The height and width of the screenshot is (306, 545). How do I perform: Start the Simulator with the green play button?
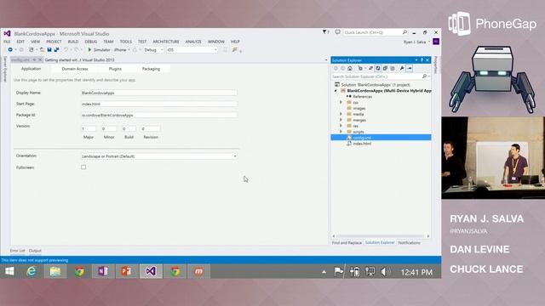[89, 50]
